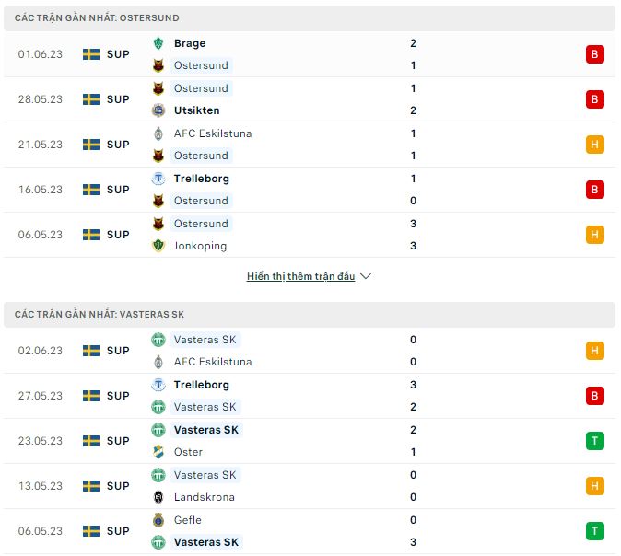The image size is (621, 556).
Task: Open the Utsikten team name link
Action: (x=196, y=110)
